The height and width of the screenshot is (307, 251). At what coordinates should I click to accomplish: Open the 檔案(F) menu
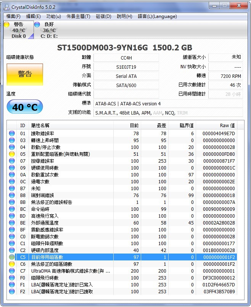pyautogui.click(x=13, y=16)
